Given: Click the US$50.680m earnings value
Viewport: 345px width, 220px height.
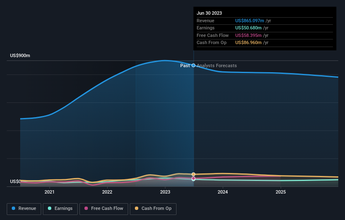Looking at the screenshot, I should [248, 28].
